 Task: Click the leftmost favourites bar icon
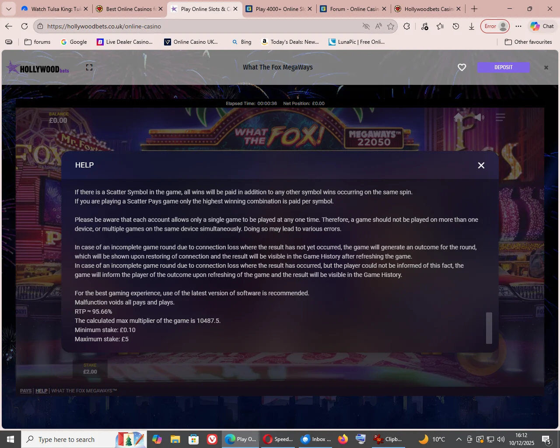click(9, 42)
